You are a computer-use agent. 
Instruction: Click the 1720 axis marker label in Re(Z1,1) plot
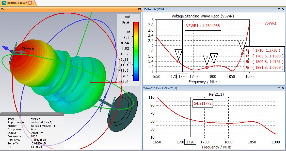tap(190, 142)
